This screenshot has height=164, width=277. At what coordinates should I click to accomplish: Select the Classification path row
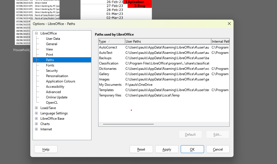pos(164,63)
